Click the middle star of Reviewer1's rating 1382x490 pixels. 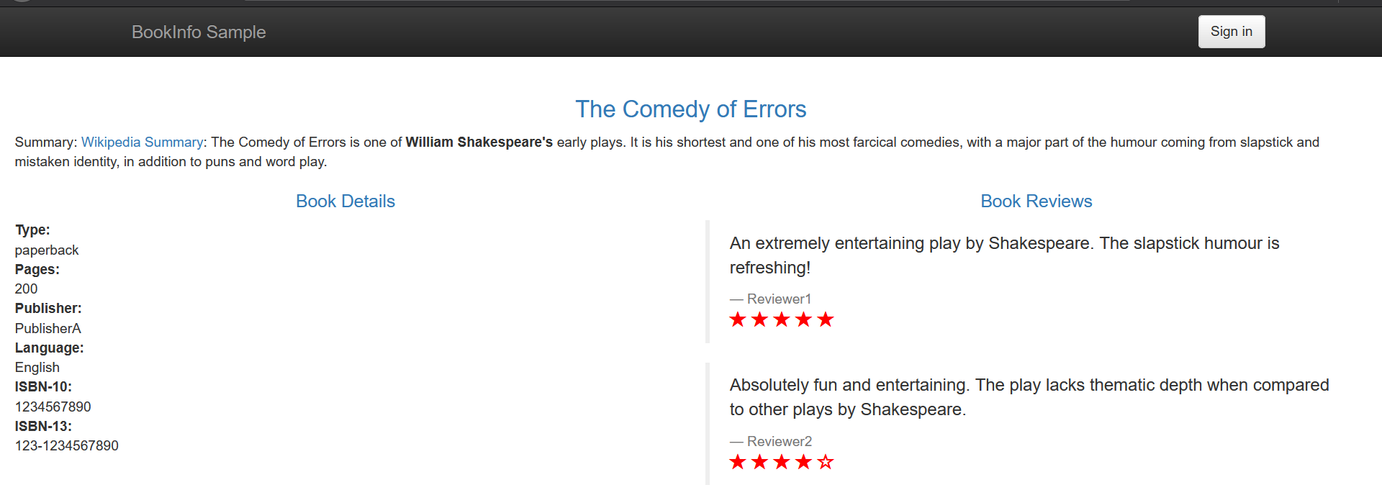point(782,319)
